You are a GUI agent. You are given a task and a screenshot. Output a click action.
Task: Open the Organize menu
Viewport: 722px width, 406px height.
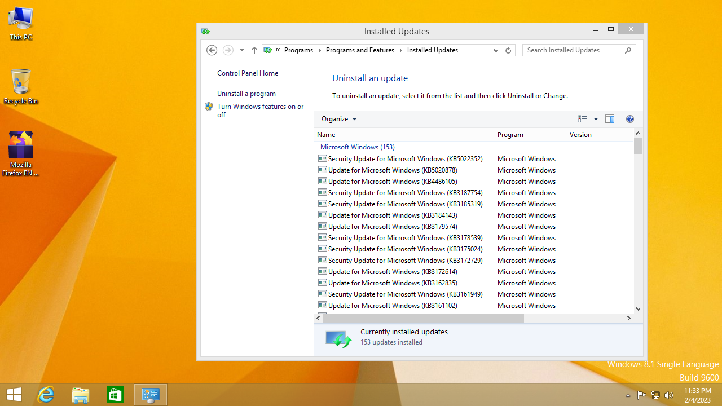click(x=339, y=119)
